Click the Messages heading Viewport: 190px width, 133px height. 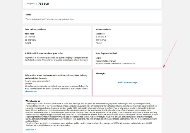coord(100,73)
